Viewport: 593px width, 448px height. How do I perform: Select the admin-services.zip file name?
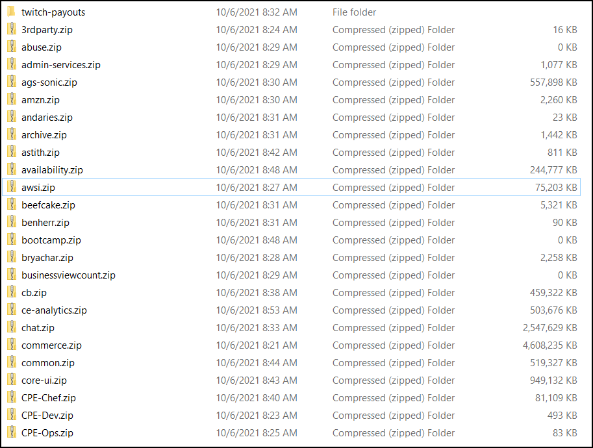pos(61,65)
